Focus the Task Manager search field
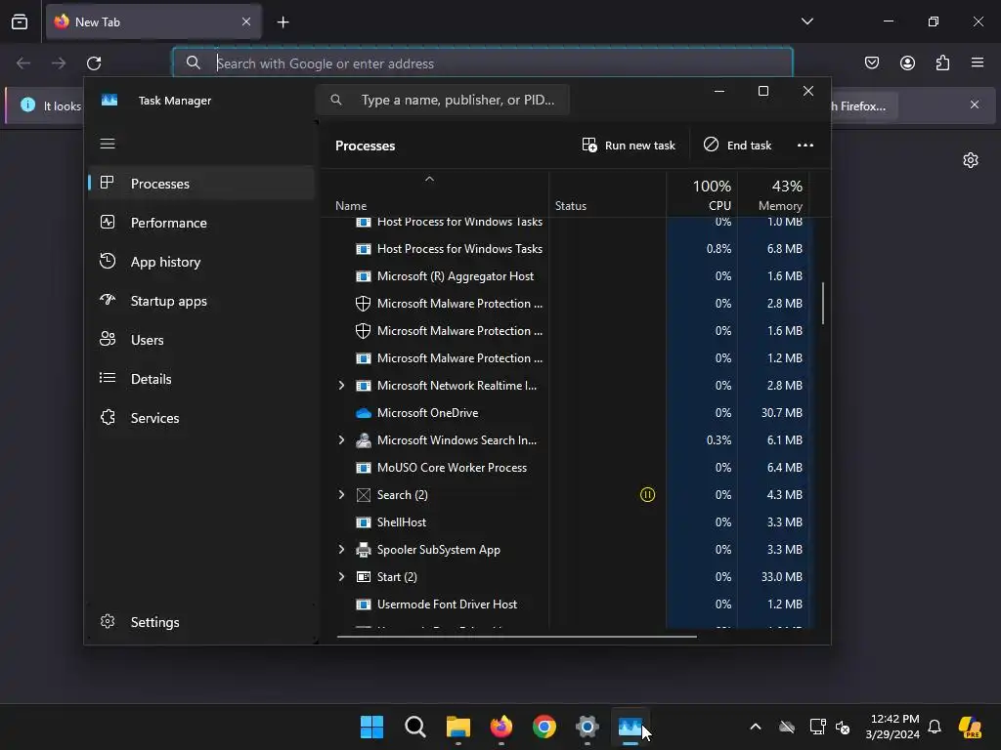The width and height of the screenshot is (1001, 750). coord(443,101)
